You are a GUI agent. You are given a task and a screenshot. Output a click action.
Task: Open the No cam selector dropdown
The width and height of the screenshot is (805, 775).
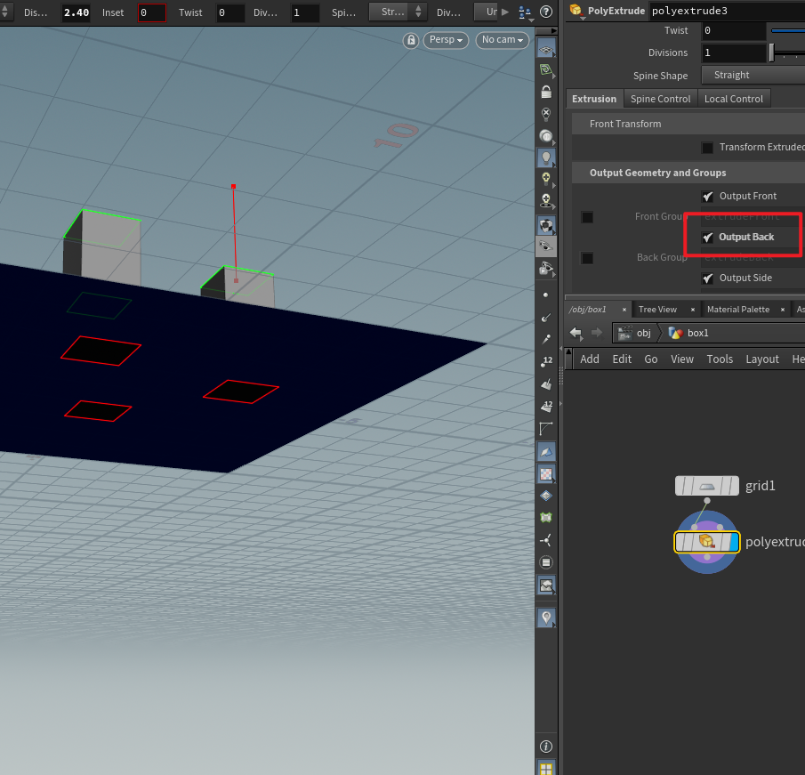502,40
